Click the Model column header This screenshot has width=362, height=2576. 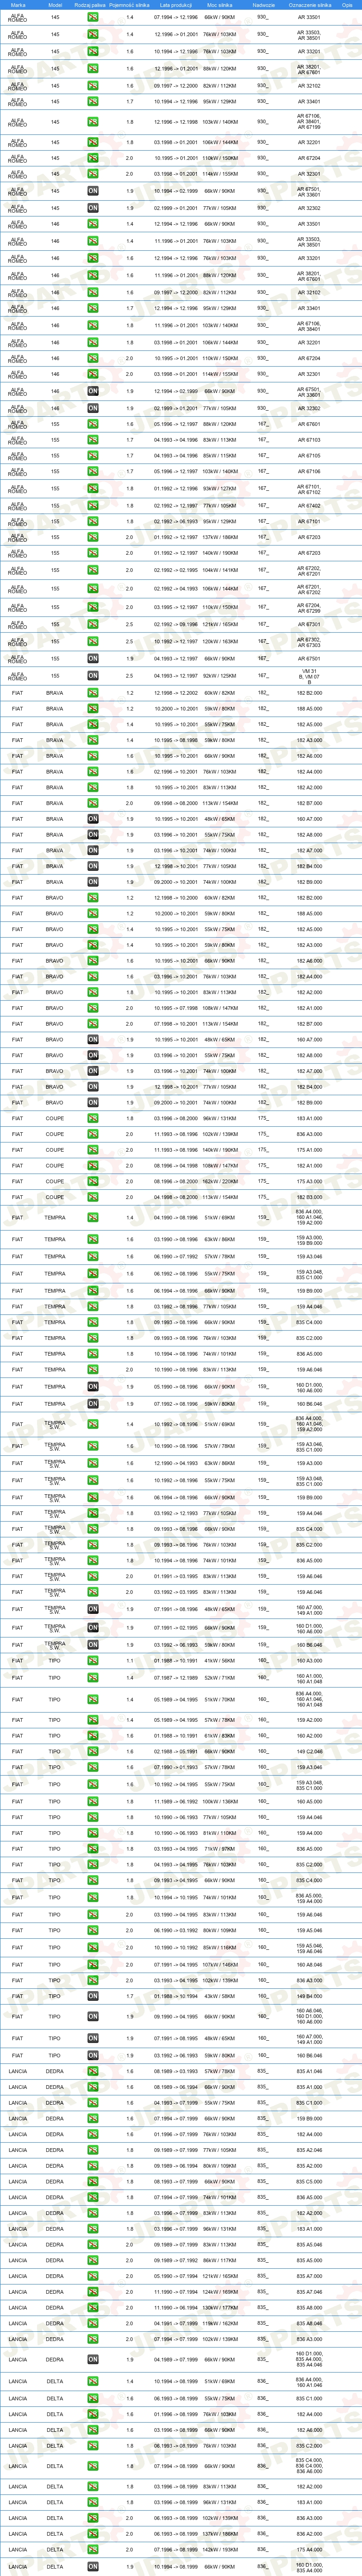point(55,5)
